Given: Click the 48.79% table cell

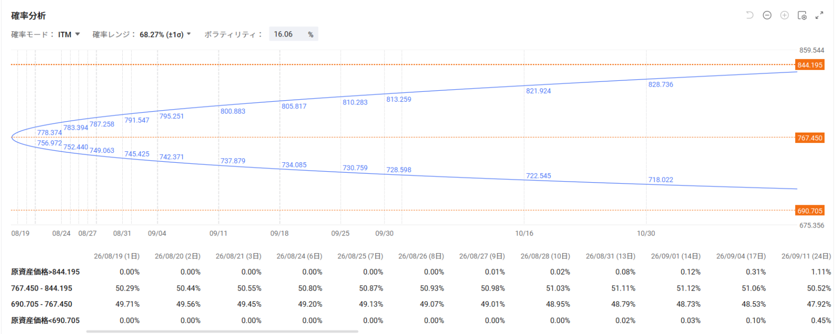Looking at the screenshot, I should tap(623, 304).
